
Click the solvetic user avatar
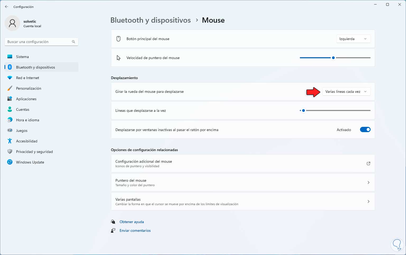[x=12, y=23]
